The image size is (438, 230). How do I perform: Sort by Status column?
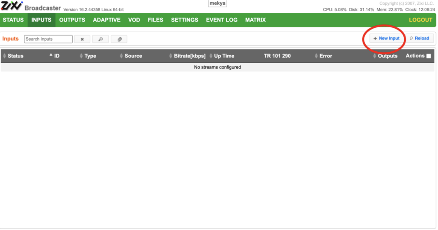click(15, 56)
